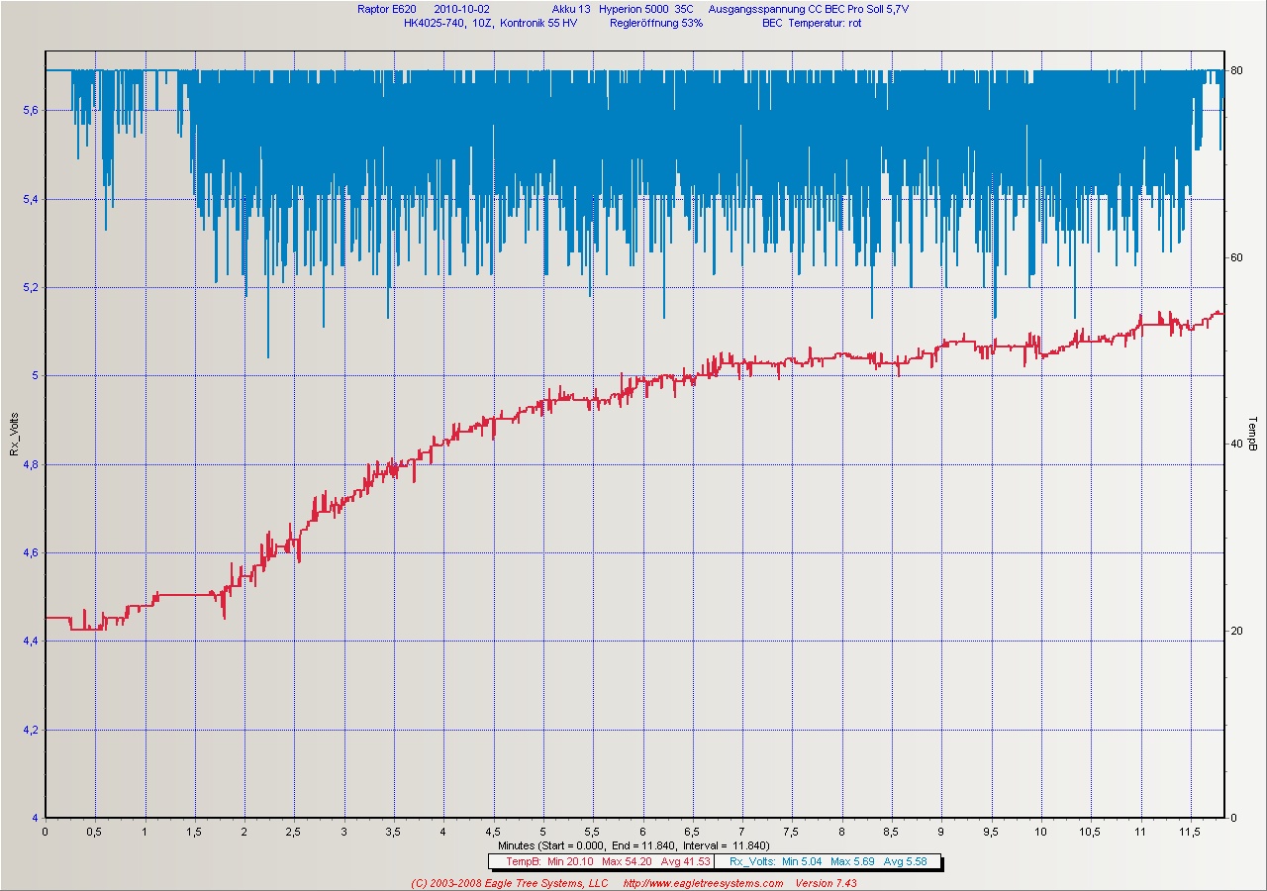The height and width of the screenshot is (891, 1267).
Task: Click the 80 value on the right axis
Action: pos(1235,70)
